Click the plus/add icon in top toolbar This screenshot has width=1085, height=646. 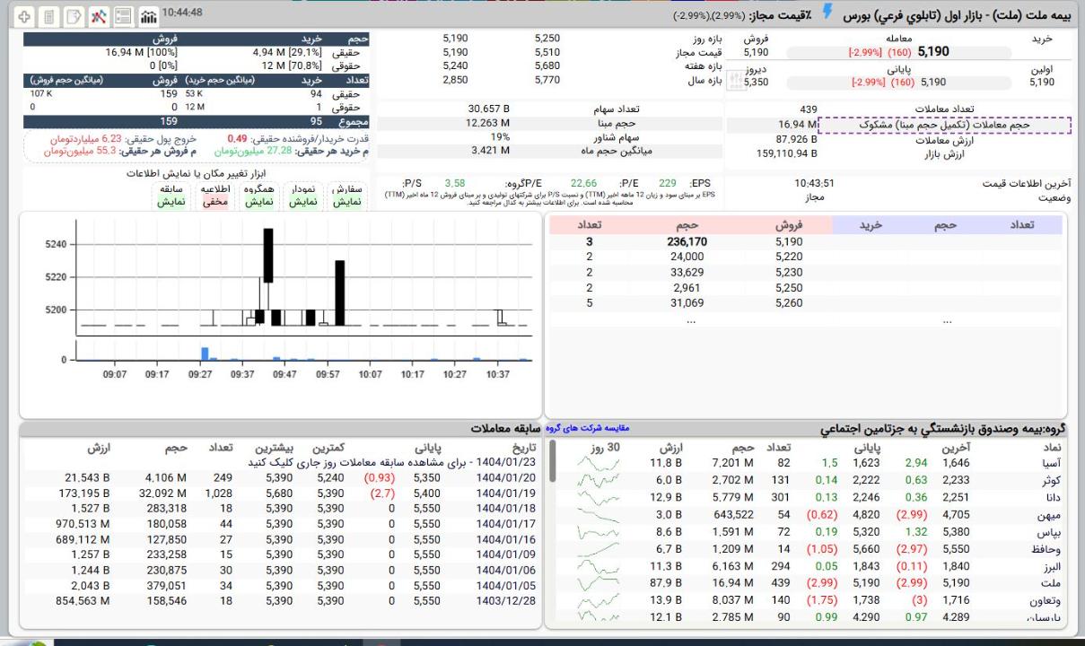pos(24,16)
